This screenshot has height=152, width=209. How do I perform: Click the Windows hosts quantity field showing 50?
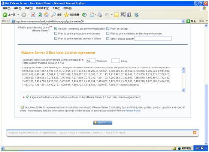(91, 61)
